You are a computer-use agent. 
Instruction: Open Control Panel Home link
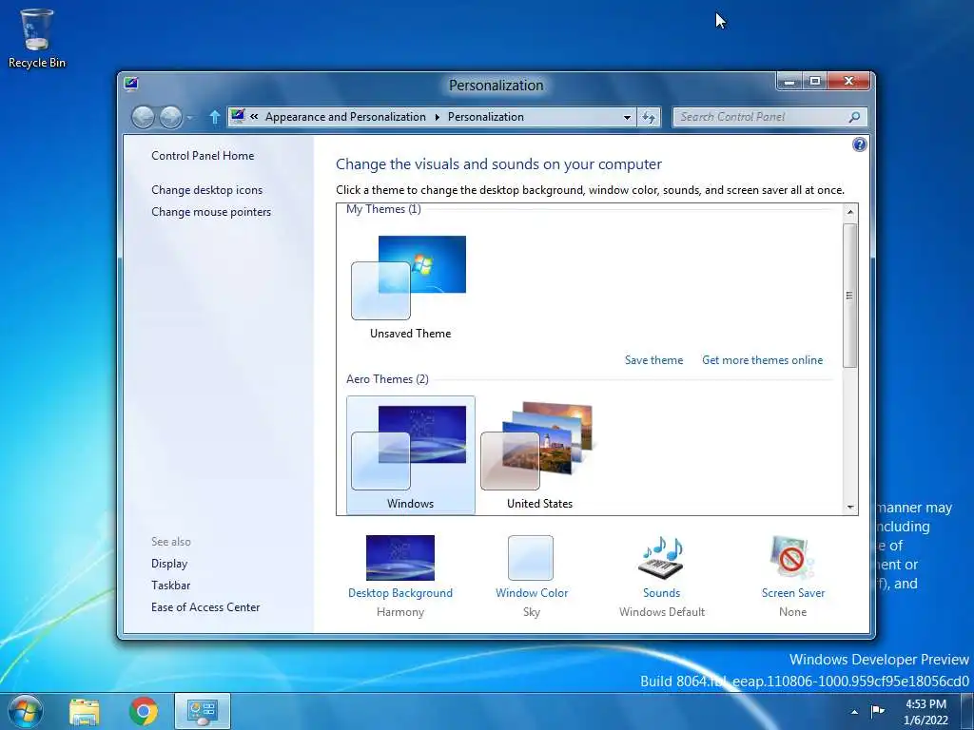203,156
